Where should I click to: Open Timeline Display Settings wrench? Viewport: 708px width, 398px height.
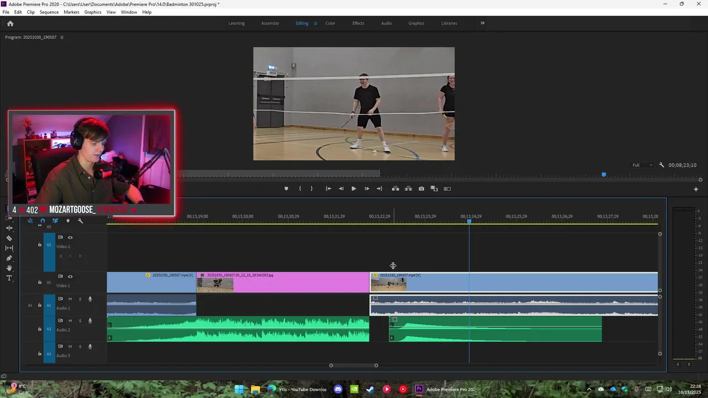80,221
